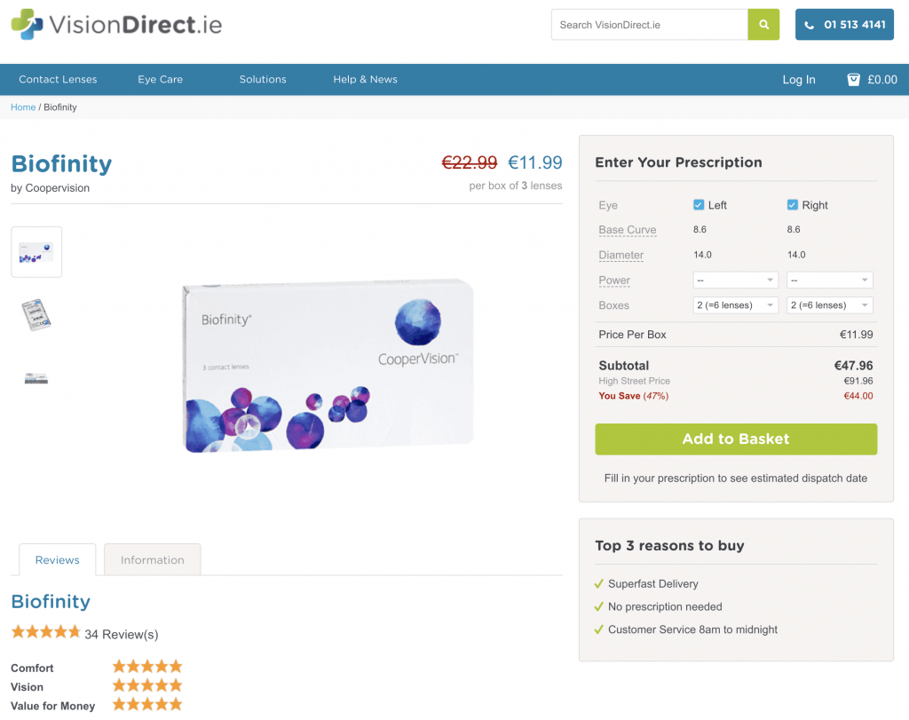Screen dimensions: 909x720
Task: Click the green search magnifier button
Action: [763, 24]
